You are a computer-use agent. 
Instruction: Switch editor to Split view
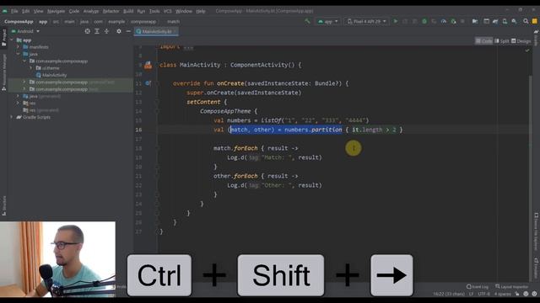pos(502,41)
